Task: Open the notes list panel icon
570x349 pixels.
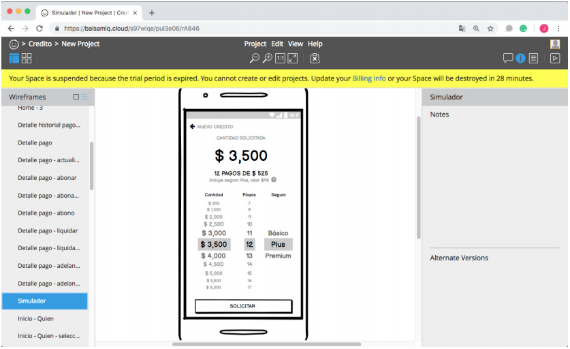Action: (533, 58)
